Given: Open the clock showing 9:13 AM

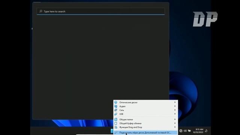Looking at the screenshot, I should point(198,131).
